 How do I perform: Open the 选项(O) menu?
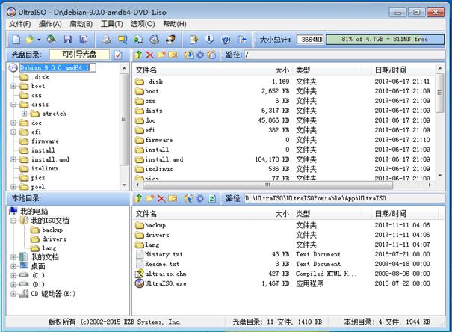[x=143, y=24]
